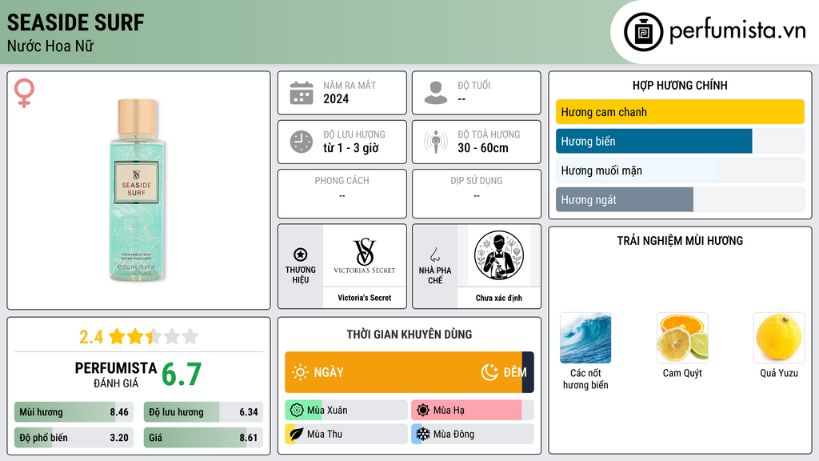Click the Dịp sử dụng card
Image resolution: width=819 pixels, height=461 pixels.
click(x=477, y=194)
